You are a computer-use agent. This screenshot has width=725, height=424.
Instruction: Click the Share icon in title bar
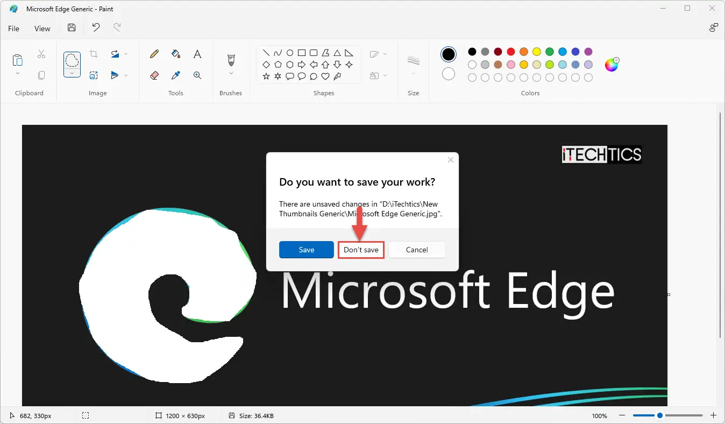pos(714,28)
